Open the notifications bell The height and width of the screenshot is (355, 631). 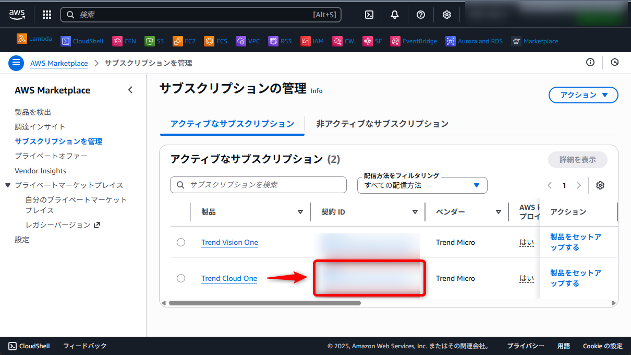(x=395, y=15)
